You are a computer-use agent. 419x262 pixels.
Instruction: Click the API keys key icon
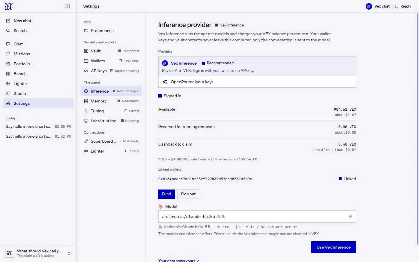click(x=86, y=71)
